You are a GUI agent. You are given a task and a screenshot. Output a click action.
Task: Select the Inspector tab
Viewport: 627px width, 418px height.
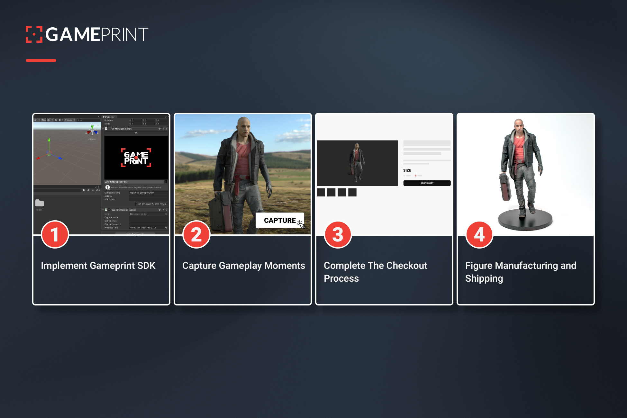click(109, 117)
